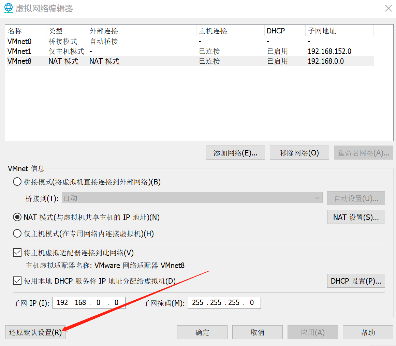Select the VMnet1 row
Screen dimensions: 396x346
(190, 51)
